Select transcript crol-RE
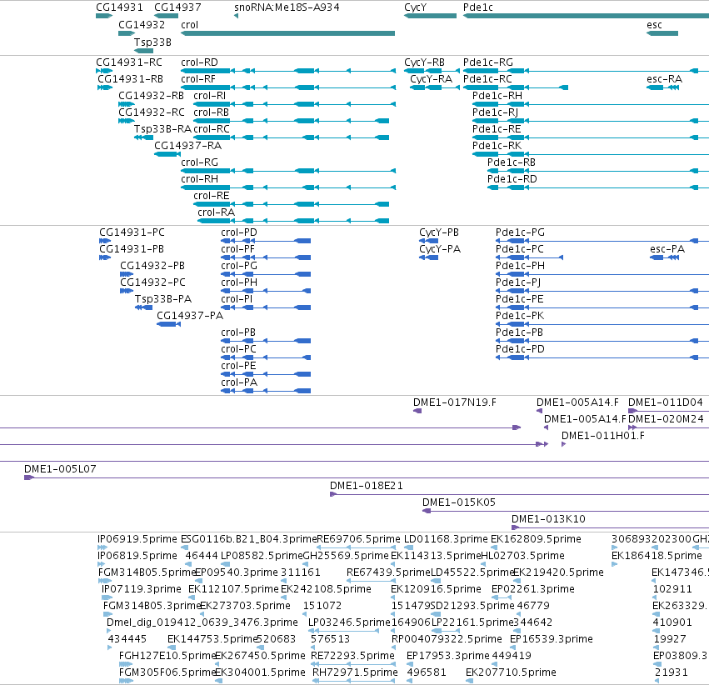Image resolution: width=709 pixels, height=685 pixels. [211, 195]
